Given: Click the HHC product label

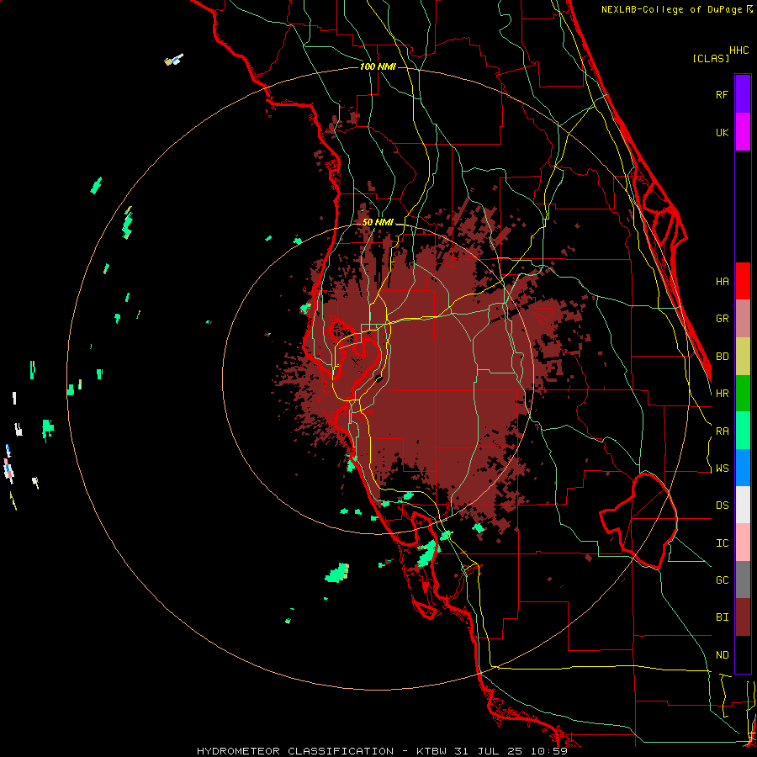Looking at the screenshot, I should pyautogui.click(x=738, y=50).
